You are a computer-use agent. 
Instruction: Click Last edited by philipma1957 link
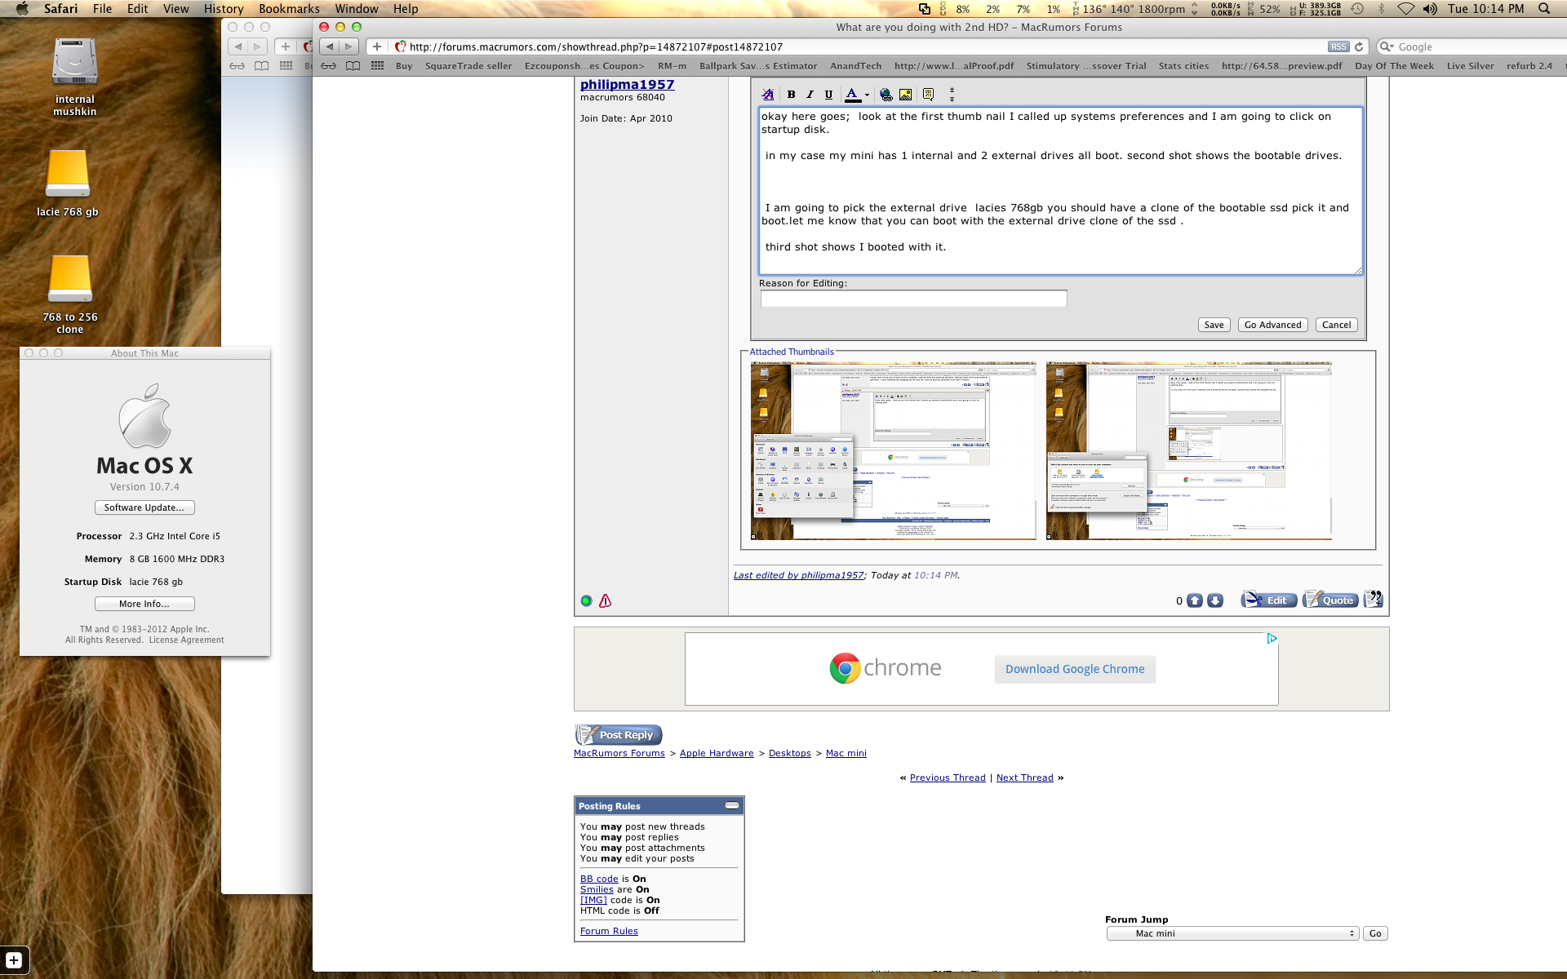798,575
